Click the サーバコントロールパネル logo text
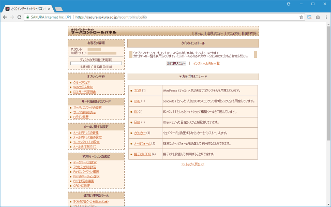The height and width of the screenshot is (207, 331). 94,32
